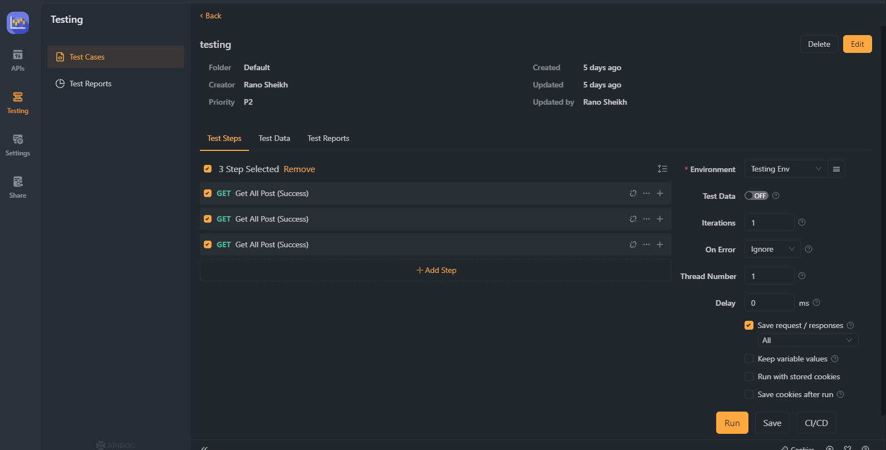Open the On Error Ignore dropdown
The width and height of the screenshot is (886, 450).
tap(772, 249)
